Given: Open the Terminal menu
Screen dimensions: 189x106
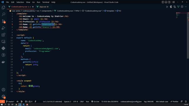Looking at the screenshot, I should coord(46,2).
